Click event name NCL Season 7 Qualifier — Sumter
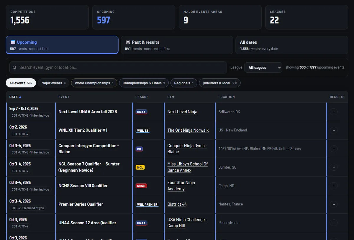354x240 pixels. coord(89,167)
